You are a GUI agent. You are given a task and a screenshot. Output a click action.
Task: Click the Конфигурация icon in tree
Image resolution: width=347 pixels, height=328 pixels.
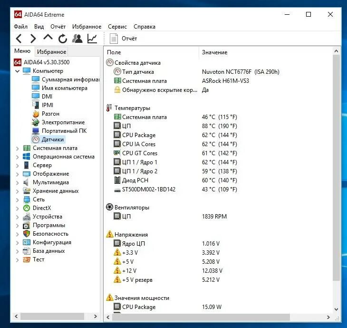pyautogui.click(x=27, y=242)
